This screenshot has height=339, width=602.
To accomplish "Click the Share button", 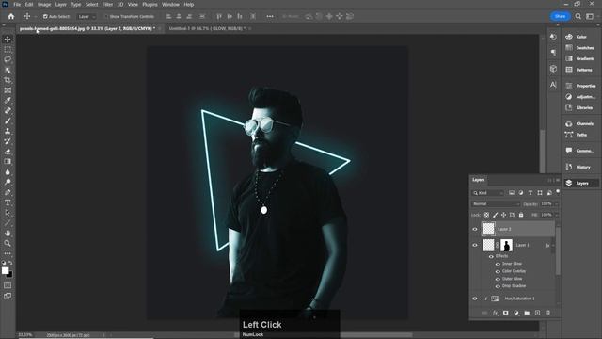I will click(x=561, y=16).
